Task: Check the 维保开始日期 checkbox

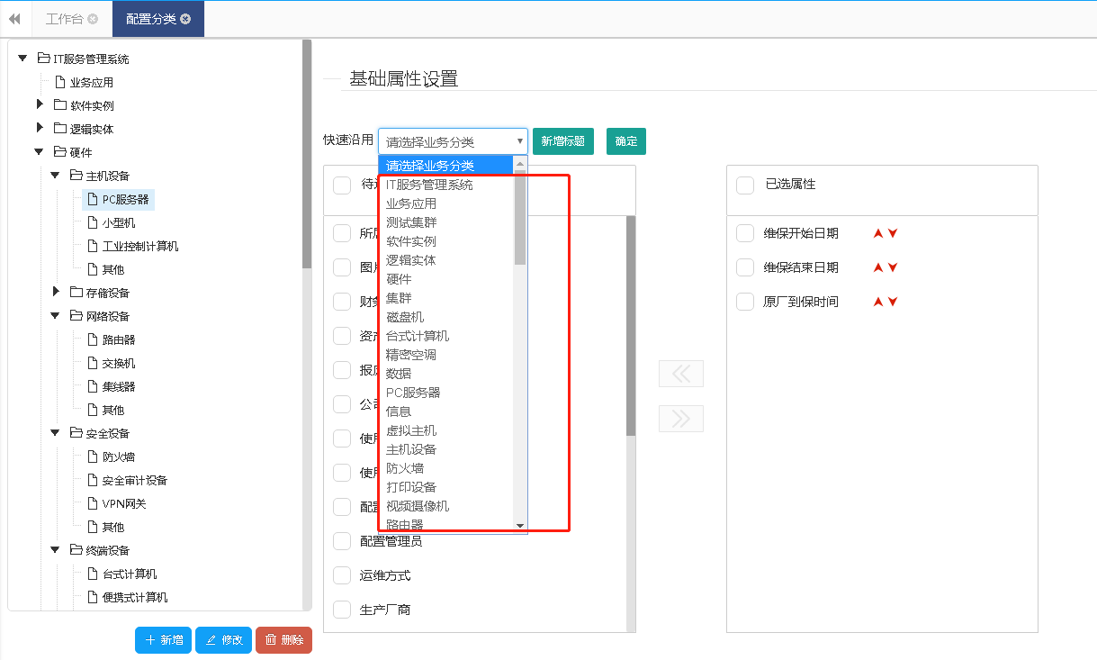Action: 745,233
